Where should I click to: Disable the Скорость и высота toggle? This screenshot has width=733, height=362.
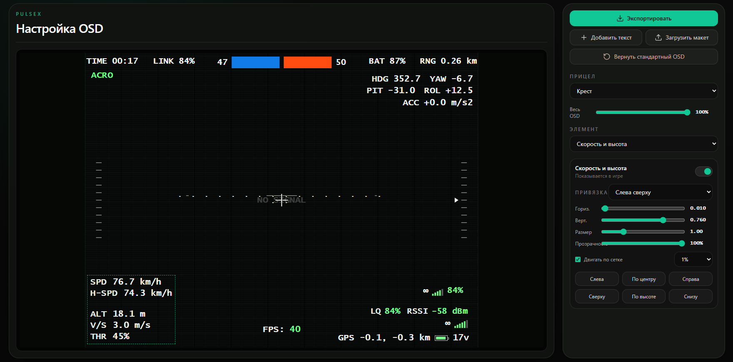(703, 171)
